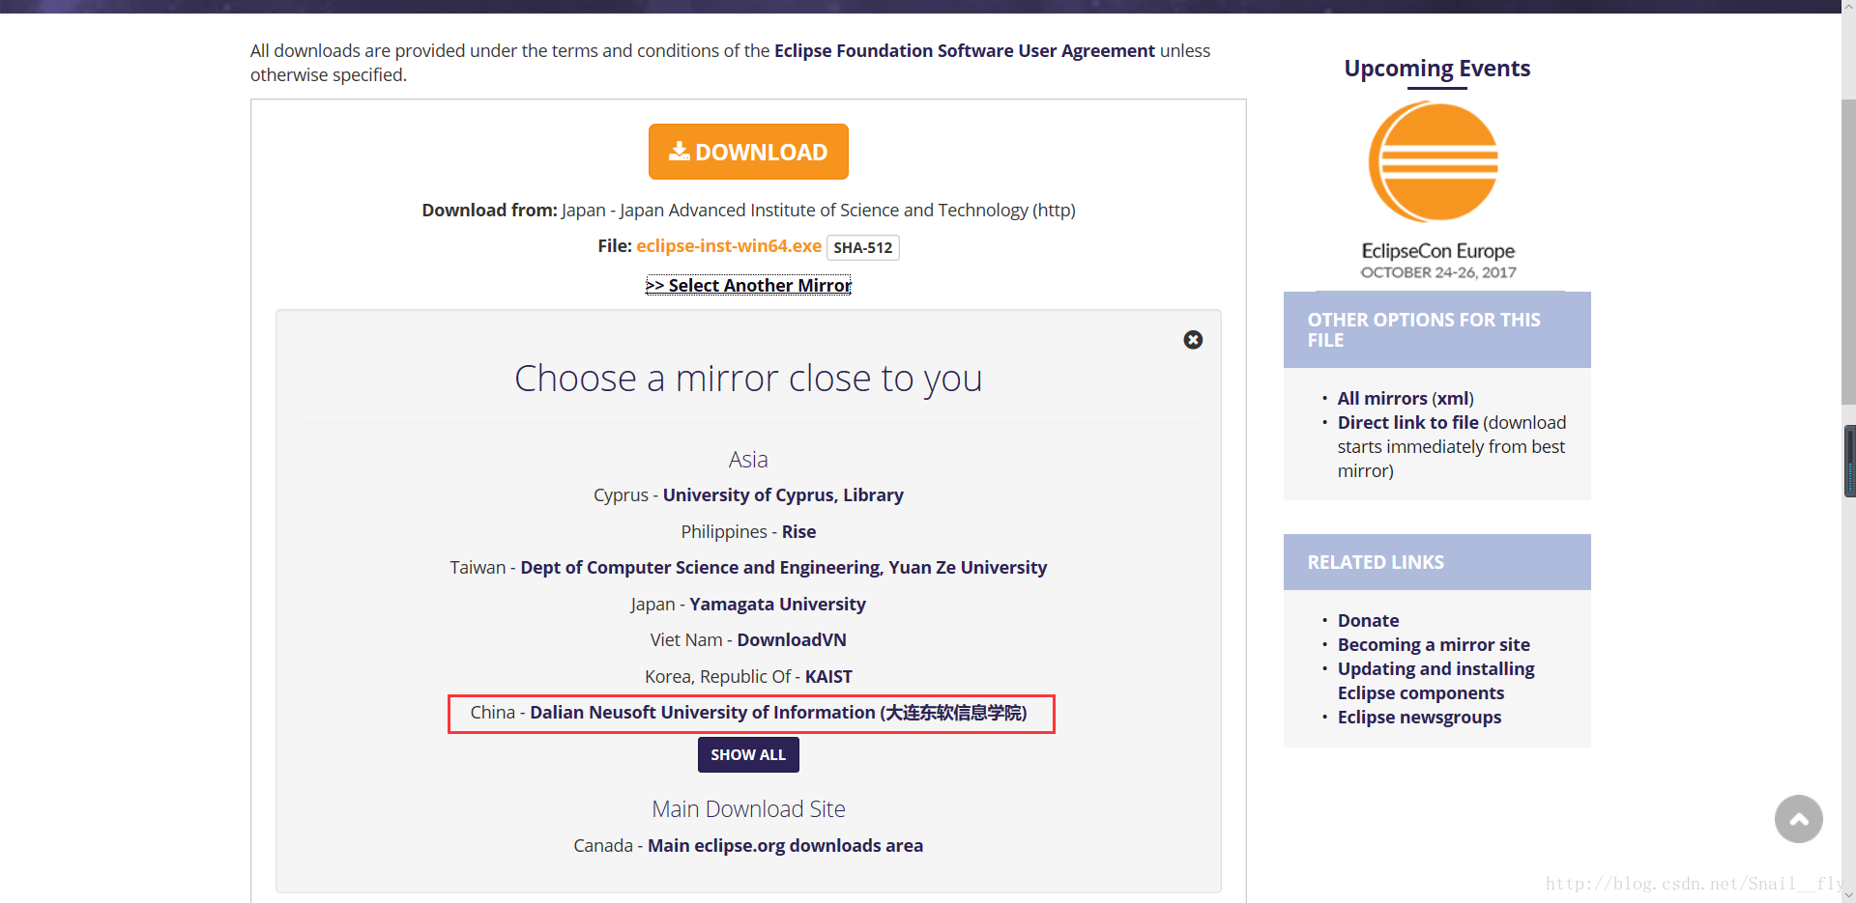Open the Donate link

(x=1368, y=621)
